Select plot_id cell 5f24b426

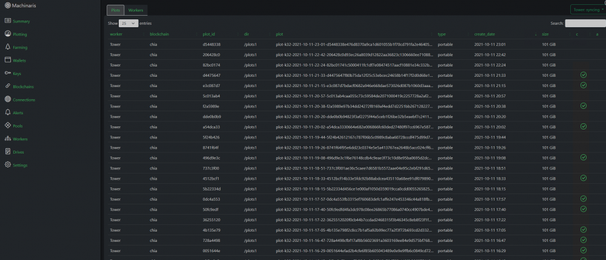click(211, 137)
